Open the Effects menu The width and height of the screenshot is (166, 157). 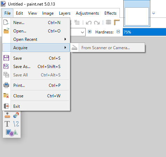110,13
